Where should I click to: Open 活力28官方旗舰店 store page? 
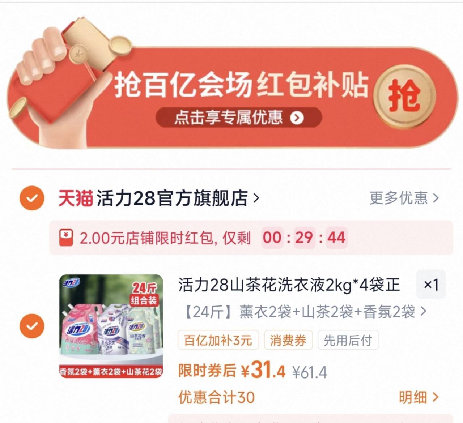[172, 198]
